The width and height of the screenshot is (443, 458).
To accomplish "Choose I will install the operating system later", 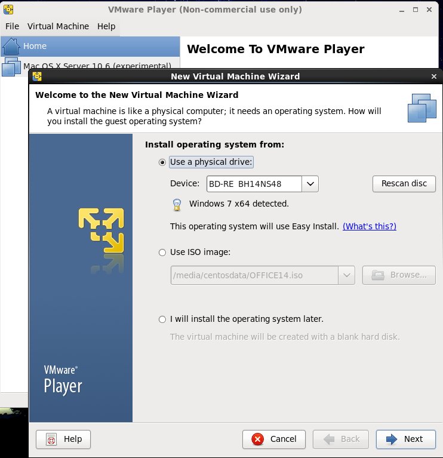I will pyautogui.click(x=162, y=319).
